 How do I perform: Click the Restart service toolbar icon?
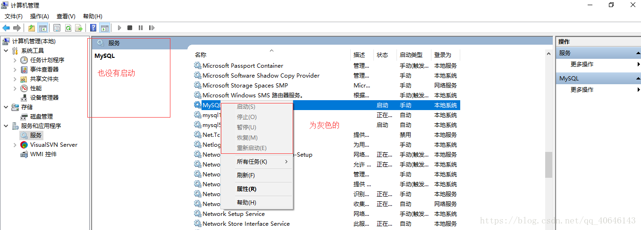tap(152, 28)
